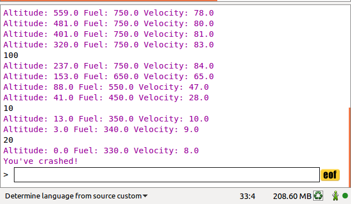Click the entered value 10 in the output

click(8, 108)
